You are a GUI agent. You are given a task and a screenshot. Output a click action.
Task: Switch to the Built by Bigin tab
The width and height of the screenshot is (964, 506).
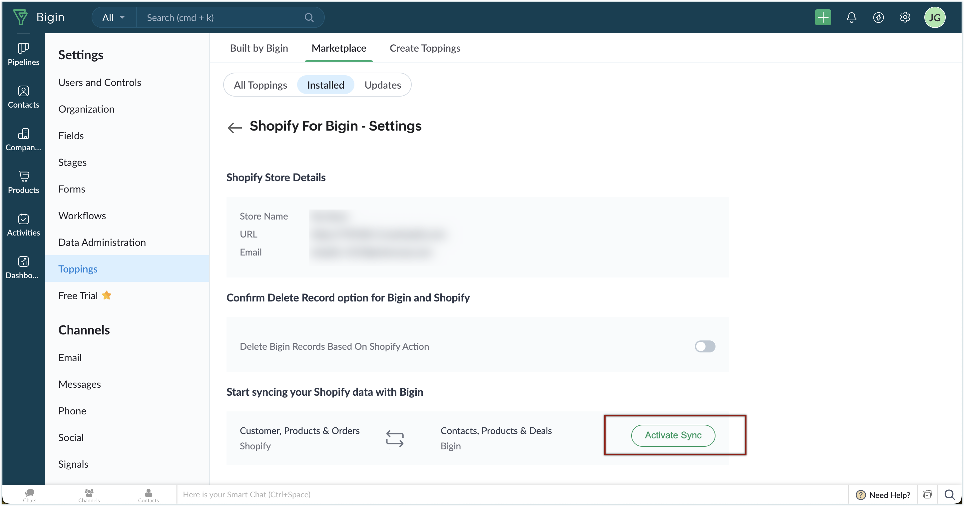pos(258,48)
